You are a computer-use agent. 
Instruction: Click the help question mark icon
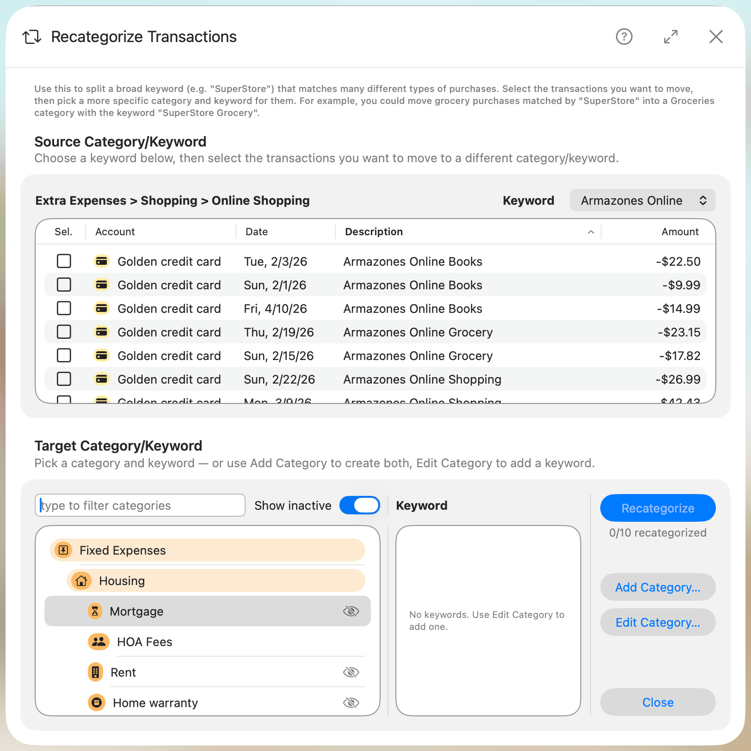624,37
